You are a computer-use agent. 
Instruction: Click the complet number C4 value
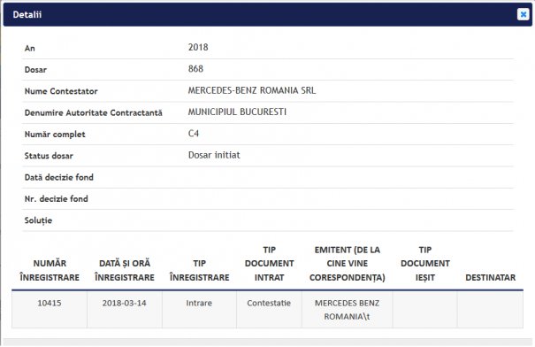click(194, 134)
